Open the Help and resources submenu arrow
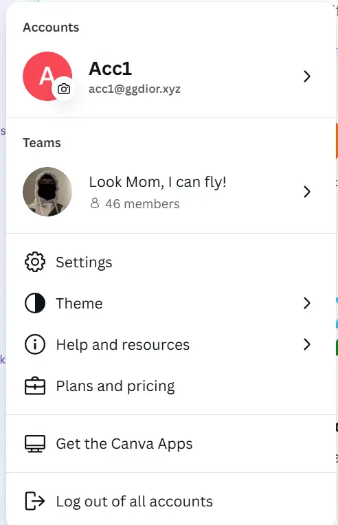Screen dimensions: 338x525 click(307, 344)
